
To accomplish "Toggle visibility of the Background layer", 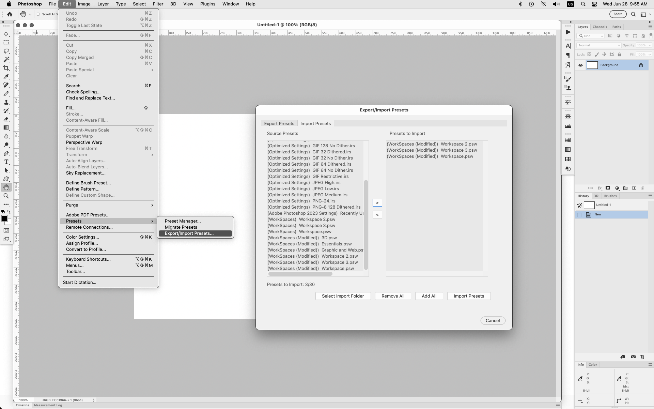I will (x=581, y=65).
